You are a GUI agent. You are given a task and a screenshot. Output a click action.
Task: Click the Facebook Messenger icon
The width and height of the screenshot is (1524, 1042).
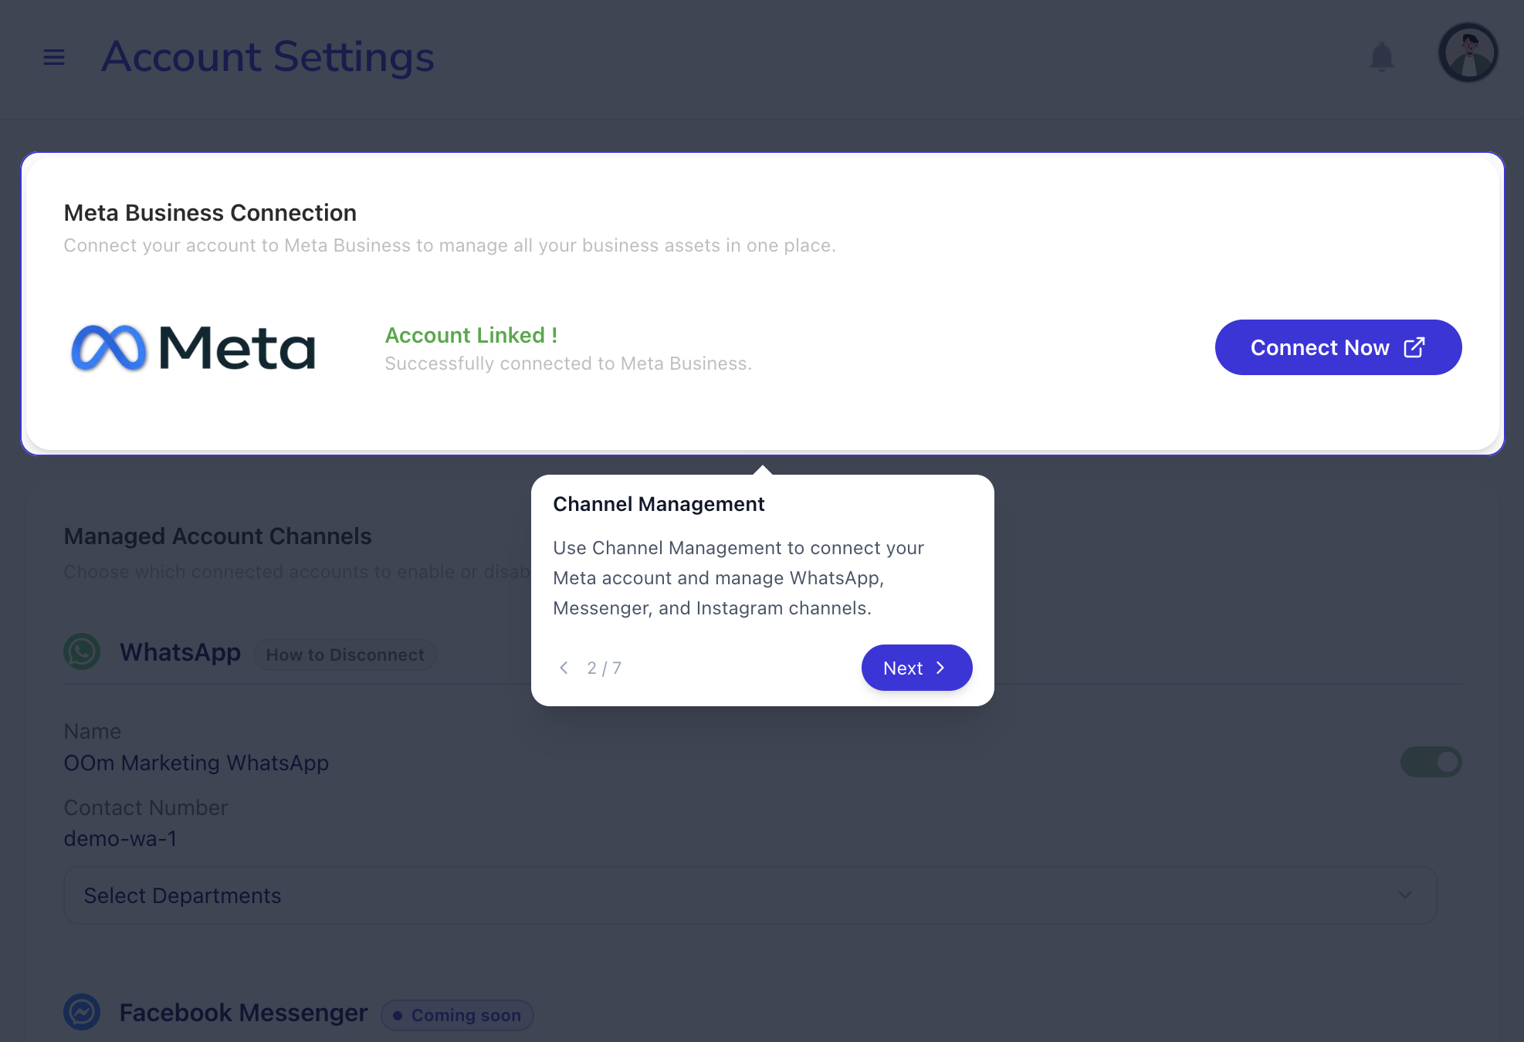pyautogui.click(x=81, y=1012)
